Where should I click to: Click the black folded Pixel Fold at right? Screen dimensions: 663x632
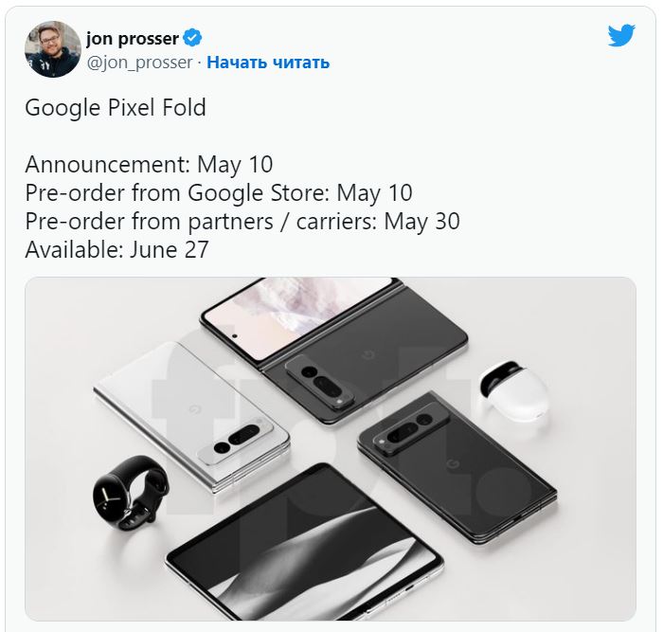457,467
